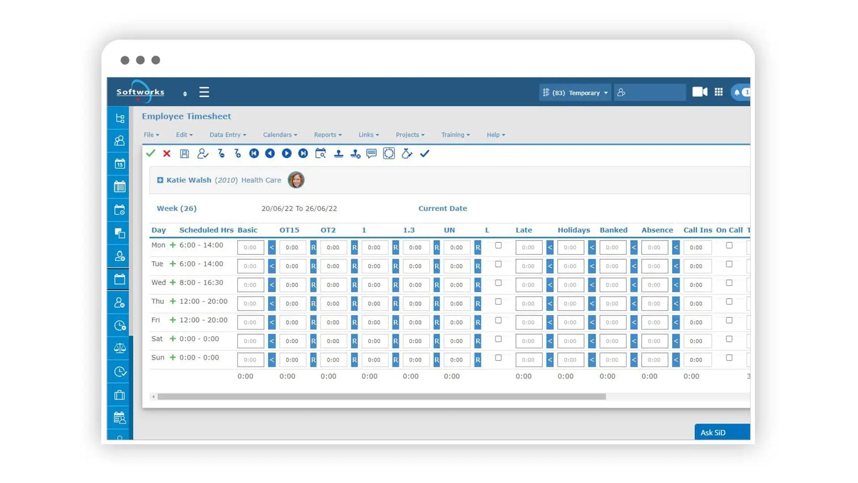Enable On Call checkbox for Wednesday
The height and width of the screenshot is (483, 858).
pyautogui.click(x=729, y=283)
